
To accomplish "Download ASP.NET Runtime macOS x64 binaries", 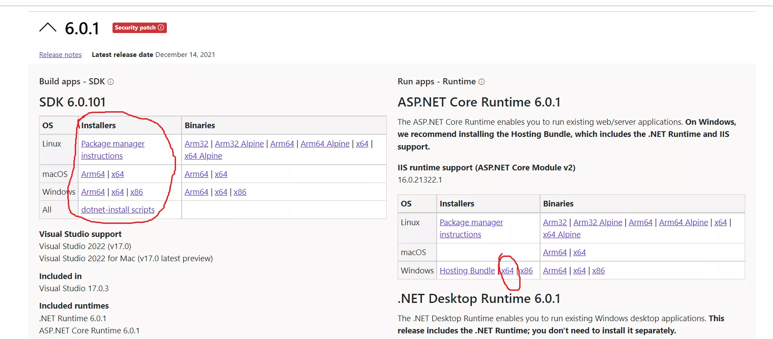I will pyautogui.click(x=580, y=252).
